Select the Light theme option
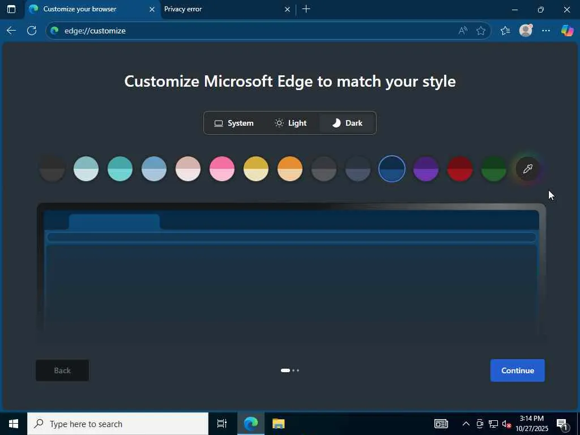Screen dimensions: 580x435 pyautogui.click(x=291, y=123)
